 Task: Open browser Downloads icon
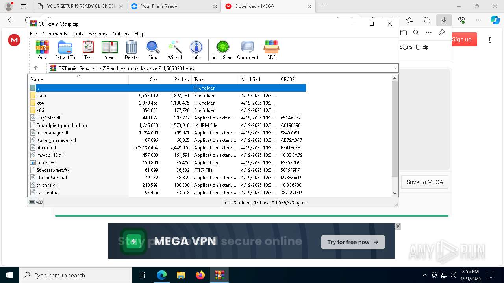(444, 20)
